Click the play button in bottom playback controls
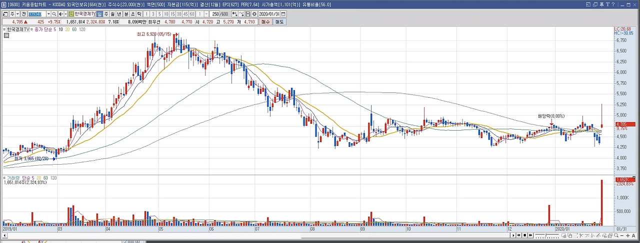 tap(513, 235)
